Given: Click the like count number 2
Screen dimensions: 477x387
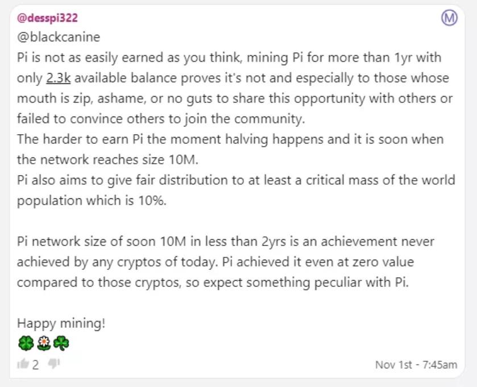Looking at the screenshot, I should pos(36,365).
